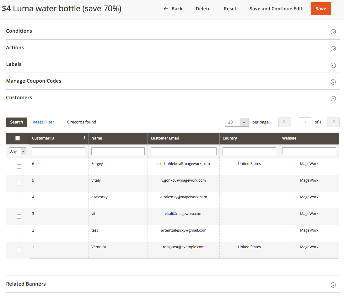Open the Any selection filter dropdown

point(18,151)
